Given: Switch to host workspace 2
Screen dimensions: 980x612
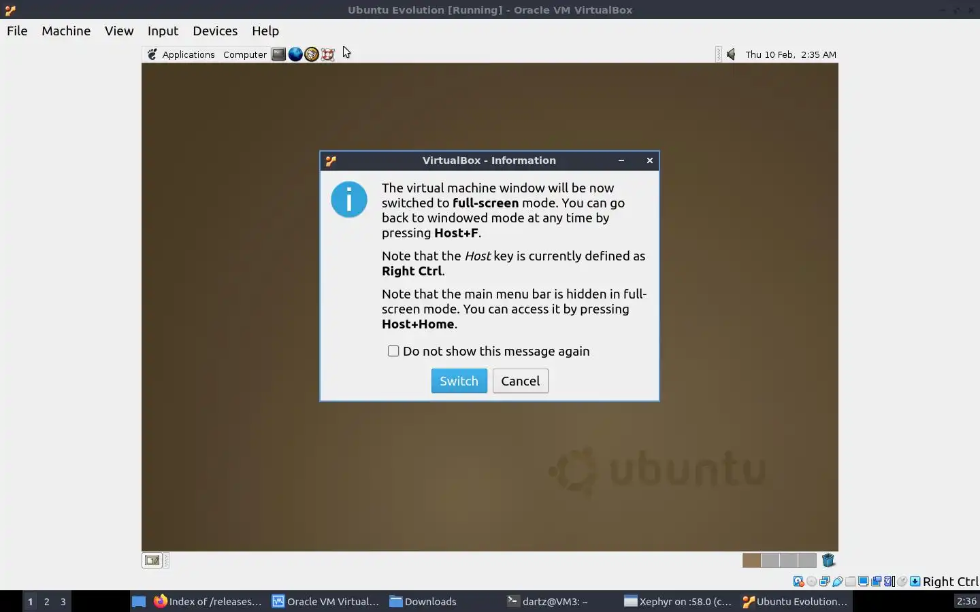Looking at the screenshot, I should click(46, 601).
